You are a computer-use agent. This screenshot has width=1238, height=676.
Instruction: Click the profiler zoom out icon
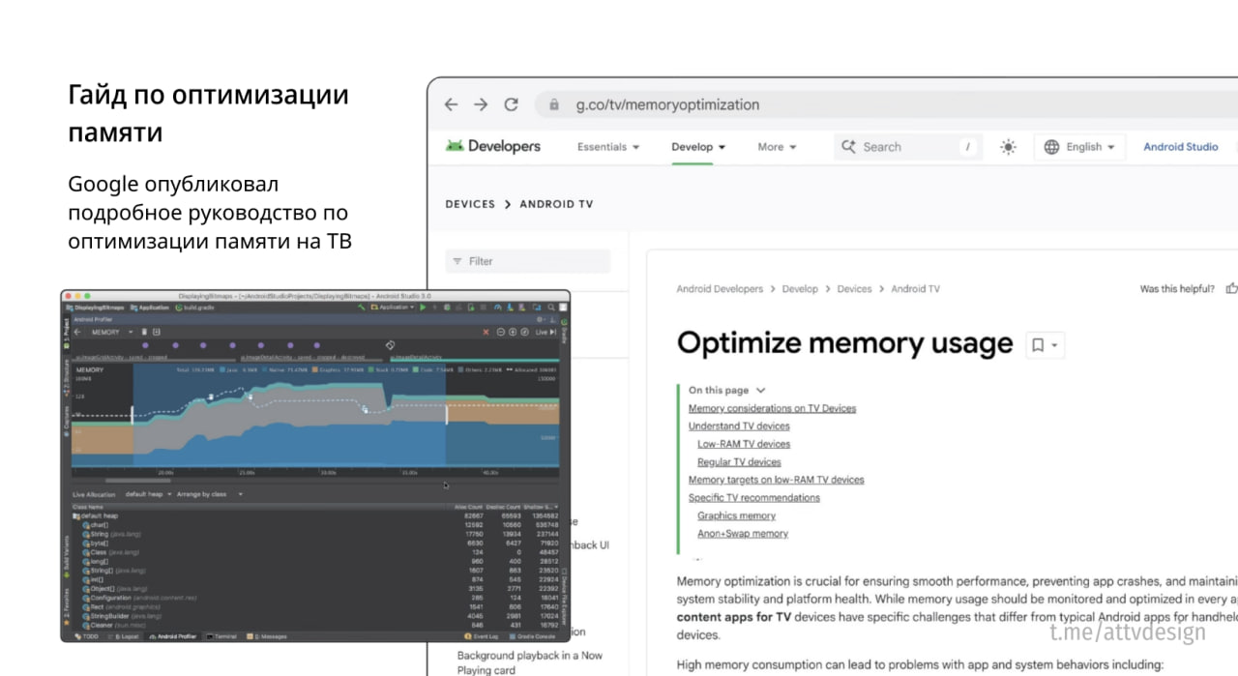(500, 332)
